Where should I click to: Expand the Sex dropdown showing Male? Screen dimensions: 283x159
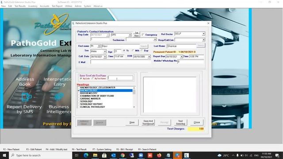(105, 51)
